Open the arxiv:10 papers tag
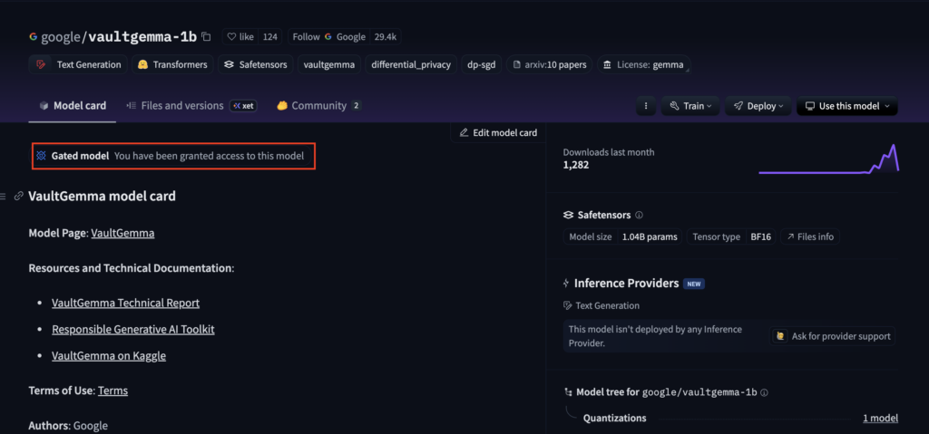Screen dimensions: 929x434 [x=549, y=64]
